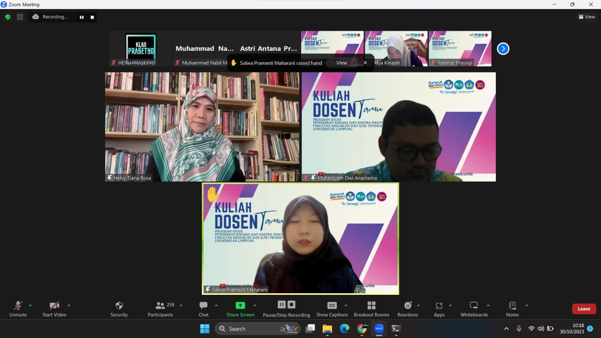Open Breakout Rooms
Viewport: 601px width, 338px height.
click(371, 309)
